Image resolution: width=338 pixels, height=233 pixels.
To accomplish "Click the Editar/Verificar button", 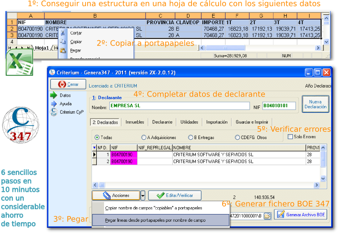I will [x=175, y=196].
